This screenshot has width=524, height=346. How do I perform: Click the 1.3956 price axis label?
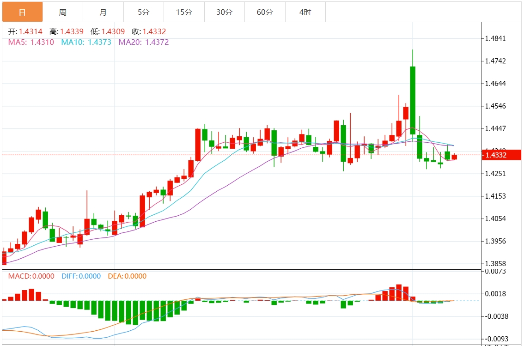point(496,241)
